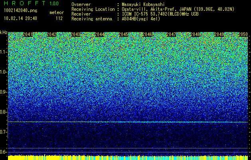
Task: Click the 2046 time marker
Action: click(147, 34)
